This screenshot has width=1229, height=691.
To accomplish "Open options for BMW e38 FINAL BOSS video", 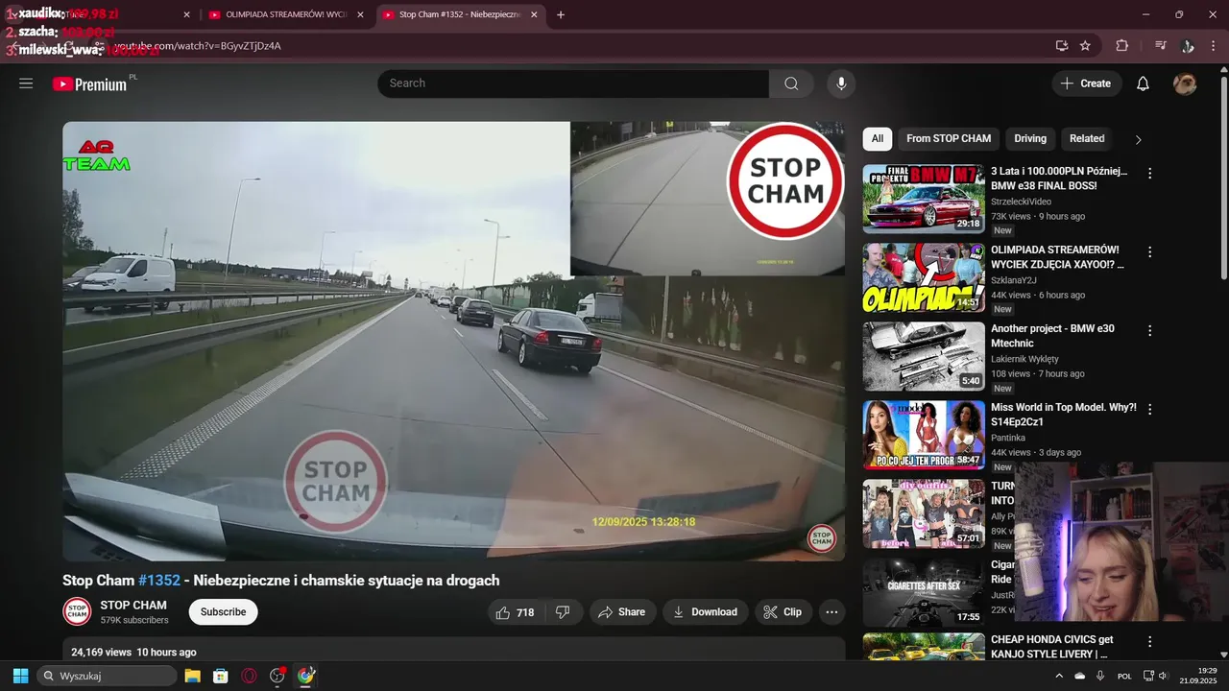I will [x=1149, y=174].
